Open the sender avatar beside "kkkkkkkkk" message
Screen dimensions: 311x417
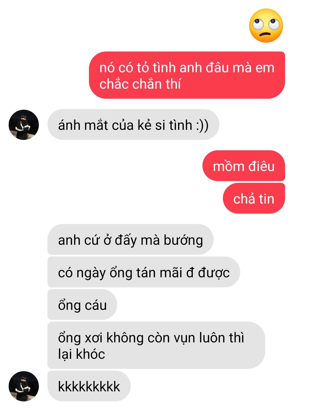(x=24, y=386)
